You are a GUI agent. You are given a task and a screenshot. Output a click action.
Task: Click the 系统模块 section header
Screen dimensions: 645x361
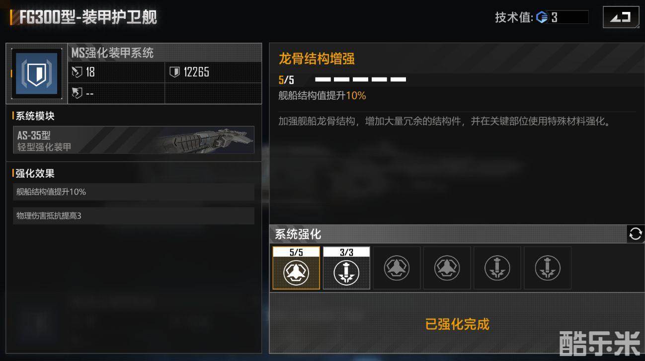[34, 116]
